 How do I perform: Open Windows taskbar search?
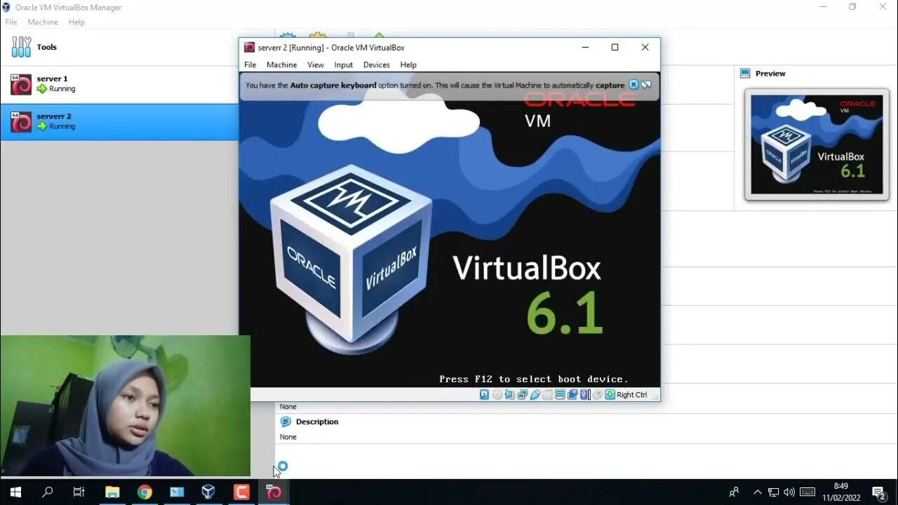click(47, 492)
